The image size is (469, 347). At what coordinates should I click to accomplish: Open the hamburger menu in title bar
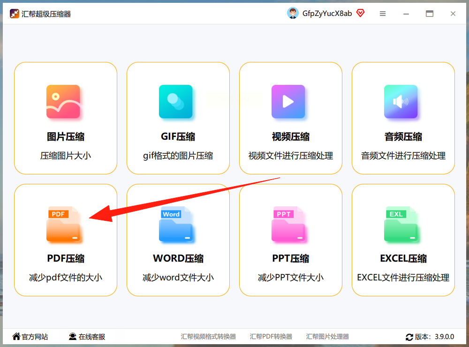[383, 14]
